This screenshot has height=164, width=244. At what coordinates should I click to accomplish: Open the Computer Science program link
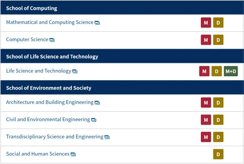tap(27, 40)
